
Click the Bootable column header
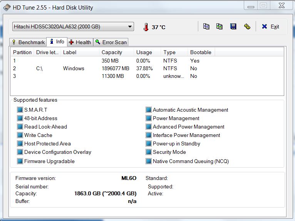[x=201, y=52]
